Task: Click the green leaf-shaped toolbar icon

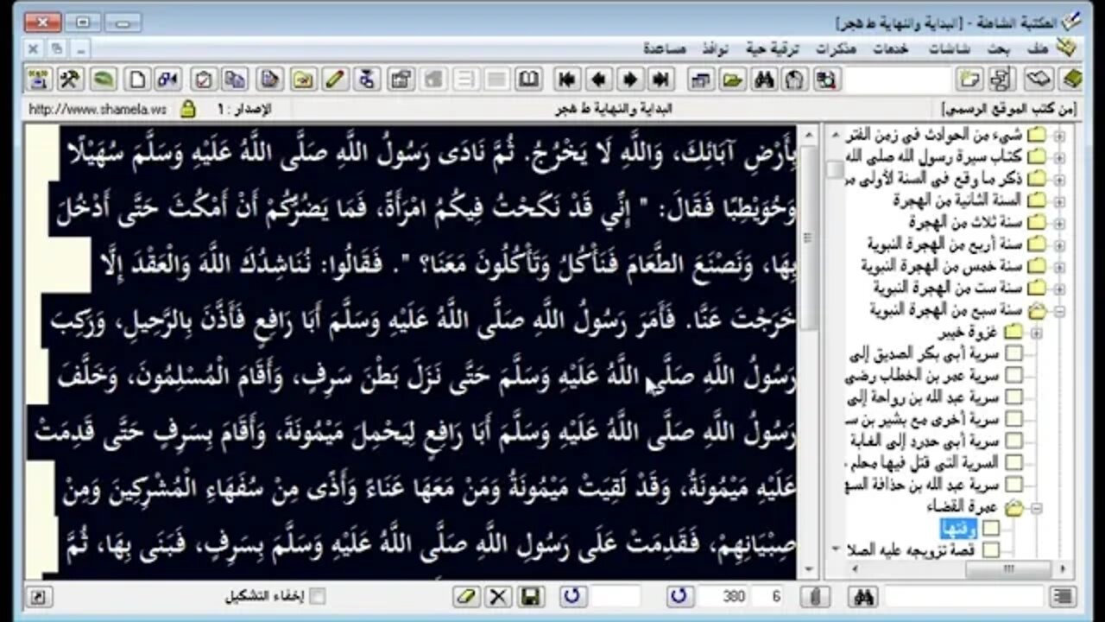Action: (104, 80)
